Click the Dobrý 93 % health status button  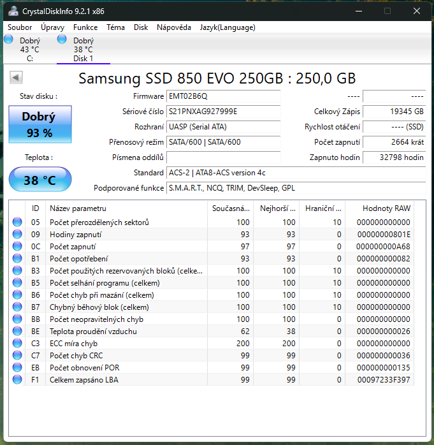(x=40, y=124)
